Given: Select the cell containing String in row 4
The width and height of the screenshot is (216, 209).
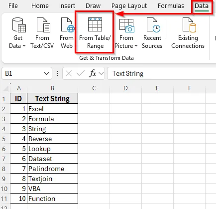Looking at the screenshot, I should 52,129.
